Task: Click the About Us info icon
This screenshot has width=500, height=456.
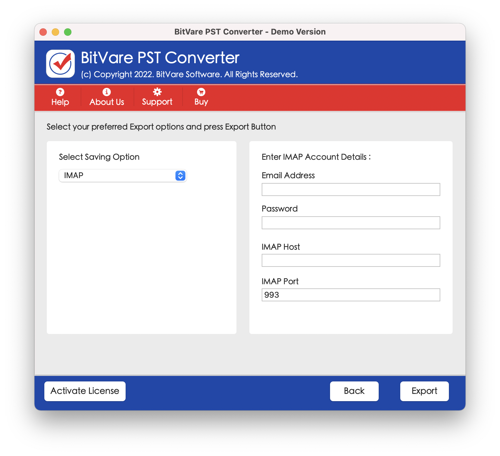Action: pos(107,92)
